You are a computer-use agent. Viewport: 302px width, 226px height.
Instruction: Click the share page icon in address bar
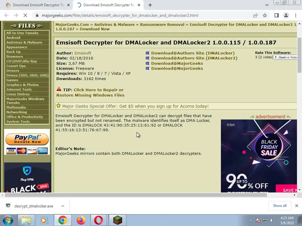pyautogui.click(x=255, y=15)
